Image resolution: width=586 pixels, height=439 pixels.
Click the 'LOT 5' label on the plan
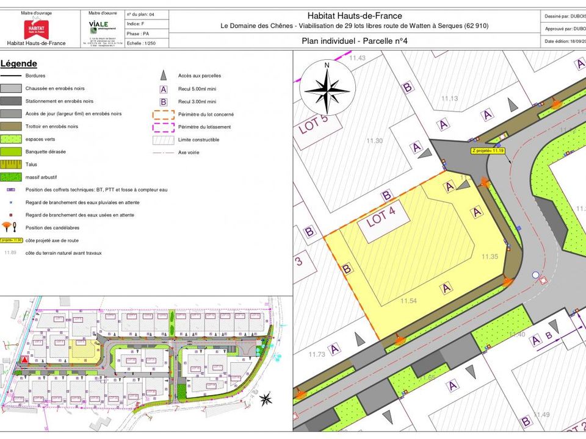pos(313,124)
